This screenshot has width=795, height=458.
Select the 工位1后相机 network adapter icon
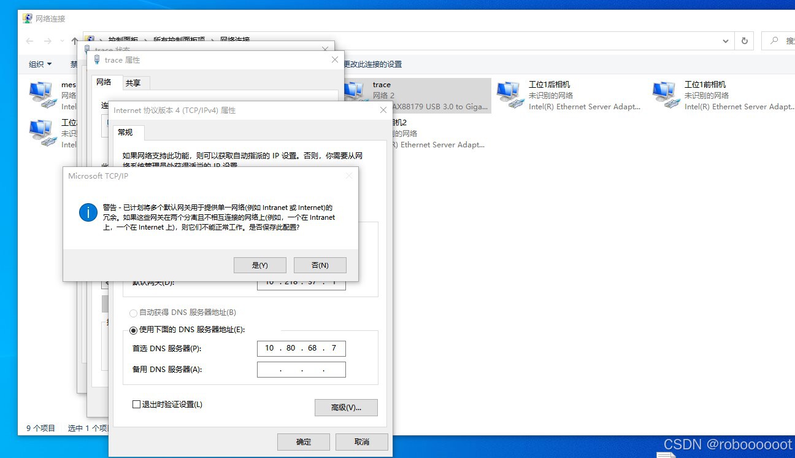[510, 95]
